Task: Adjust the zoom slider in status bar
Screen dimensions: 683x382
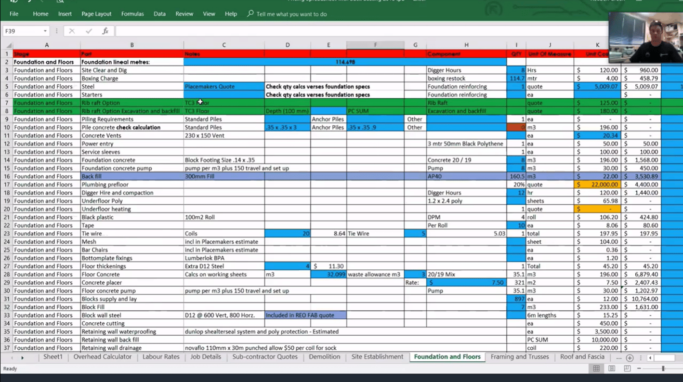Action: point(663,369)
